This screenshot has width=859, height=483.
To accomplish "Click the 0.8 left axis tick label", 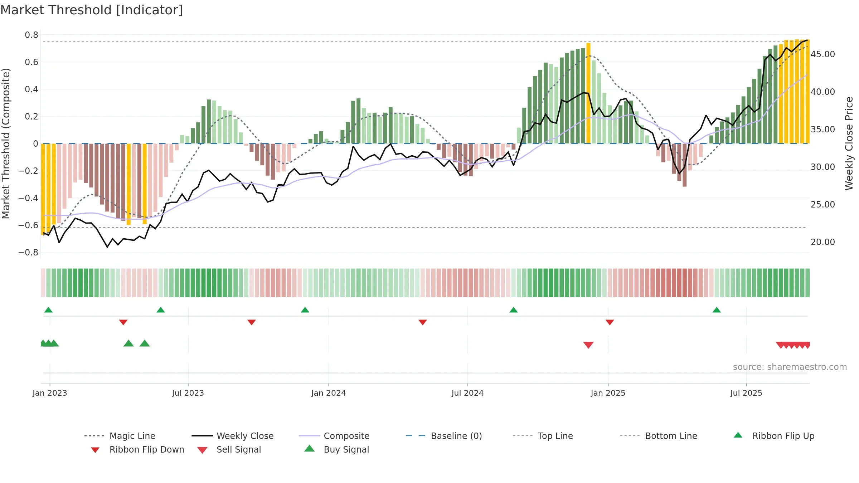I will [x=31, y=35].
